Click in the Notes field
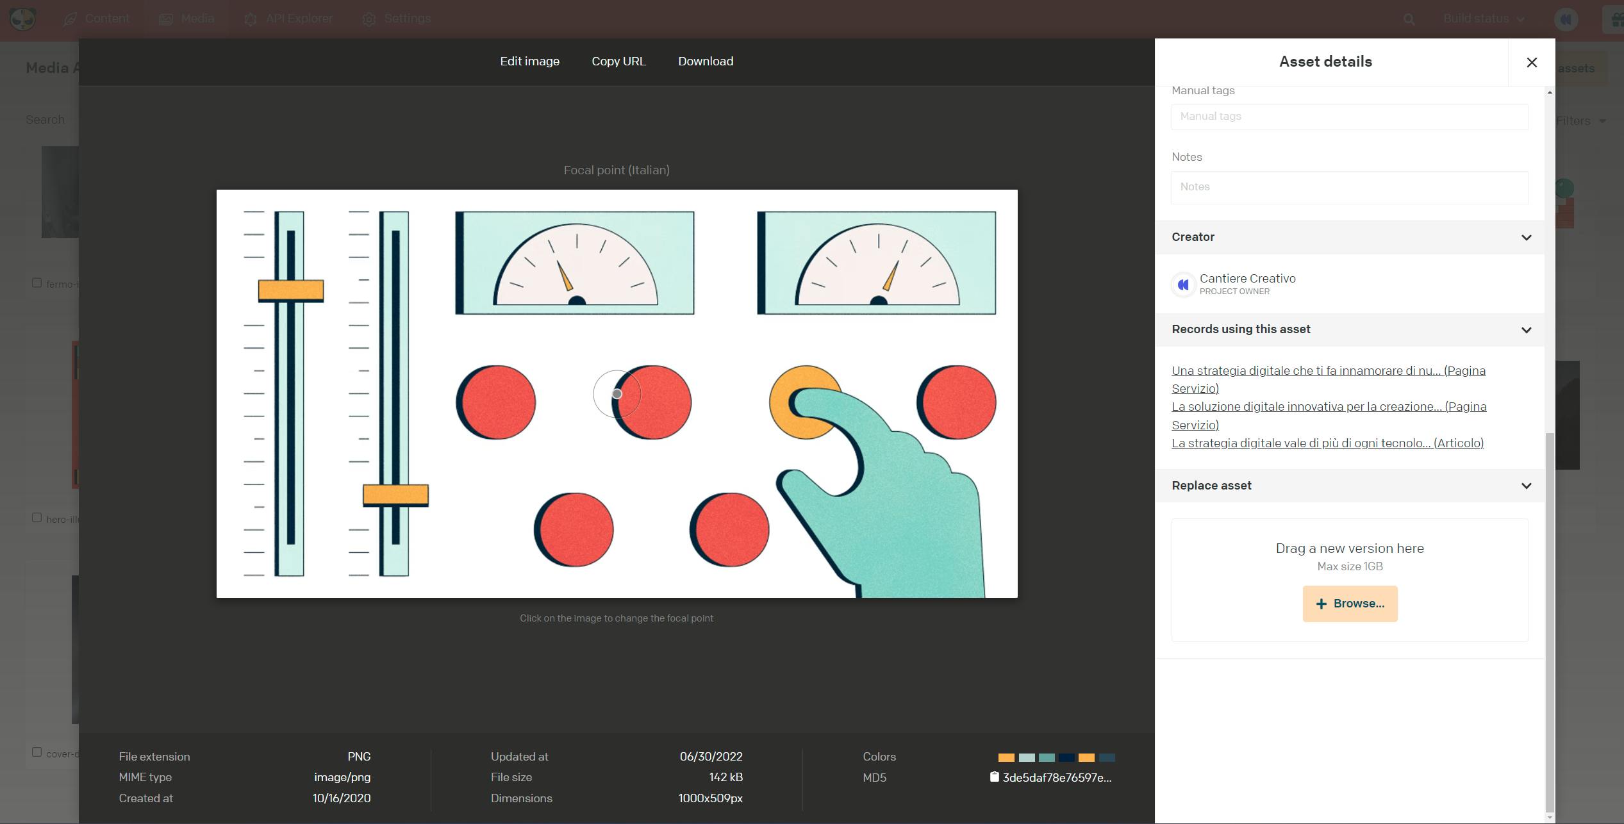The width and height of the screenshot is (1624, 824). pyautogui.click(x=1350, y=187)
